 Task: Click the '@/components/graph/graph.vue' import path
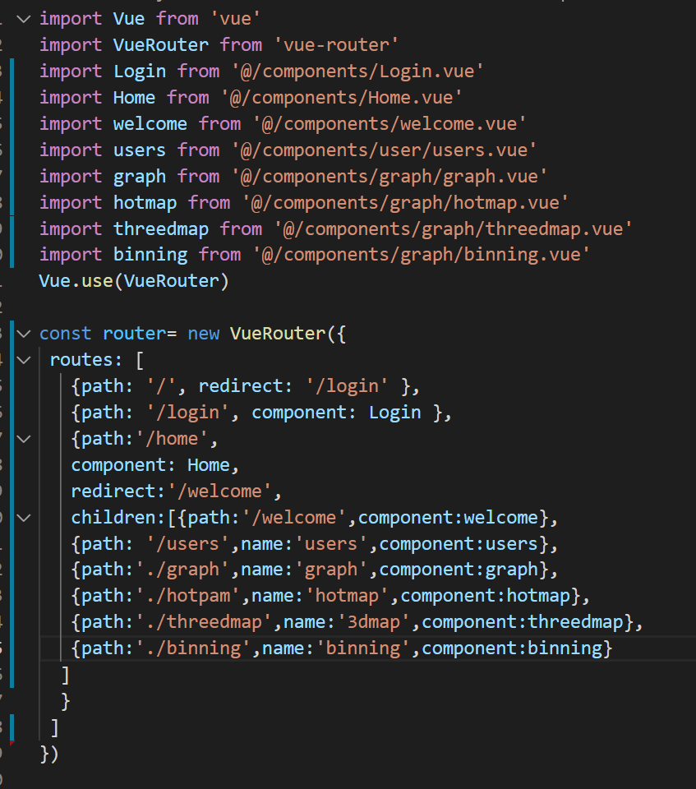click(x=389, y=177)
